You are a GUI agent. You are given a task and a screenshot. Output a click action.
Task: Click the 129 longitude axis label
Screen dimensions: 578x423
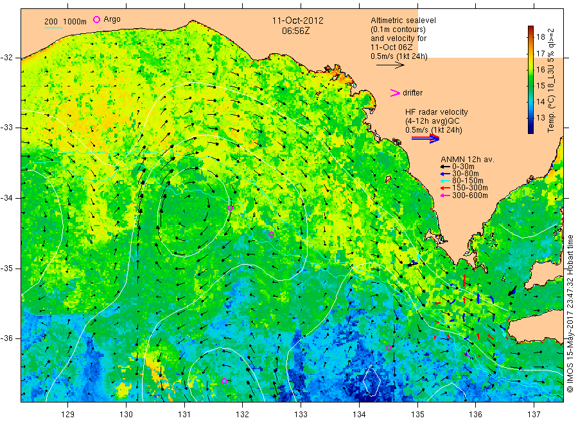68,415
